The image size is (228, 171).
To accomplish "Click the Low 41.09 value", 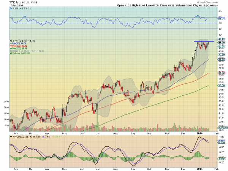I will point(152,5).
